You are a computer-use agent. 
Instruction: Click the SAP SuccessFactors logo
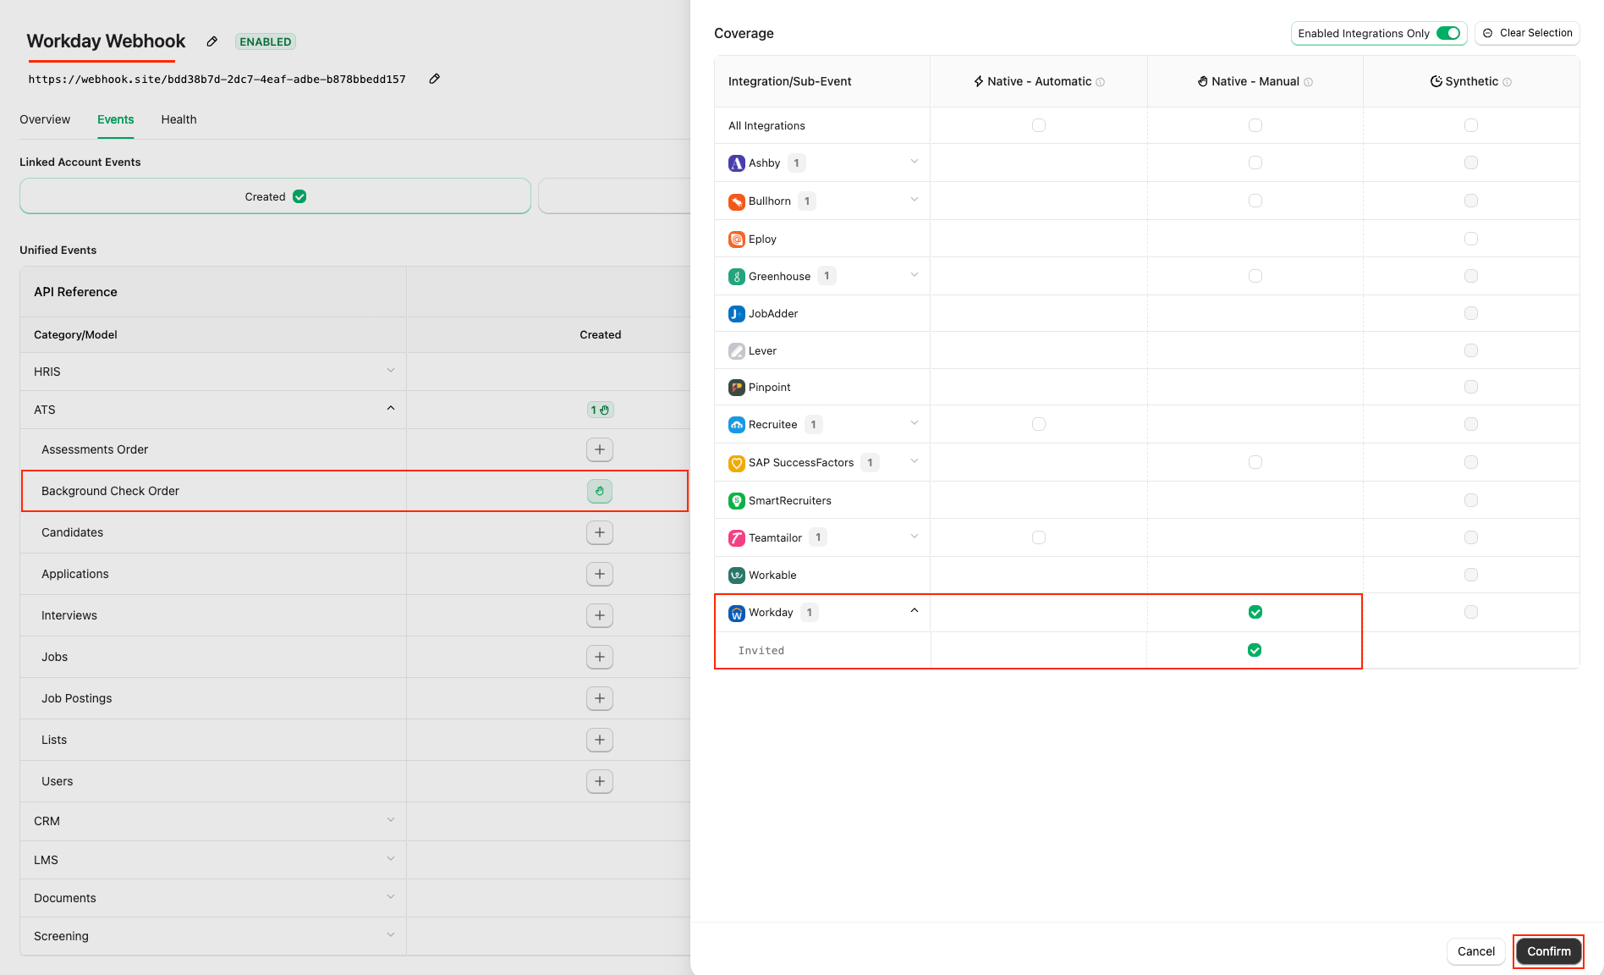[x=737, y=463]
